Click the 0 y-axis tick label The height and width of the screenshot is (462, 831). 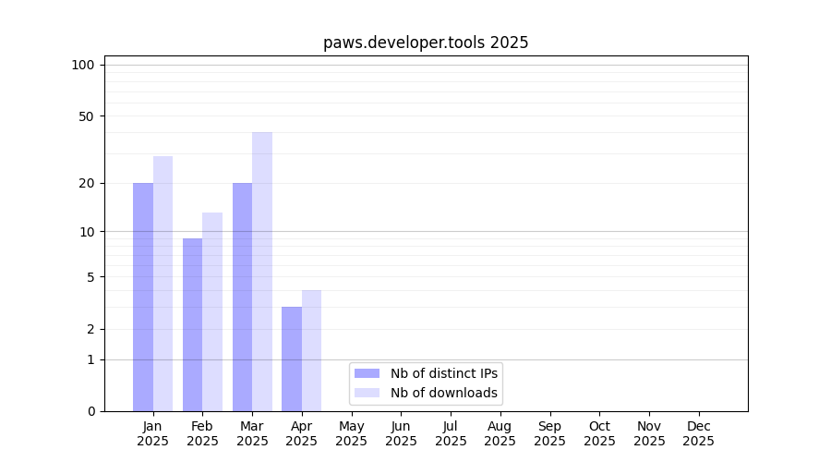[90, 411]
